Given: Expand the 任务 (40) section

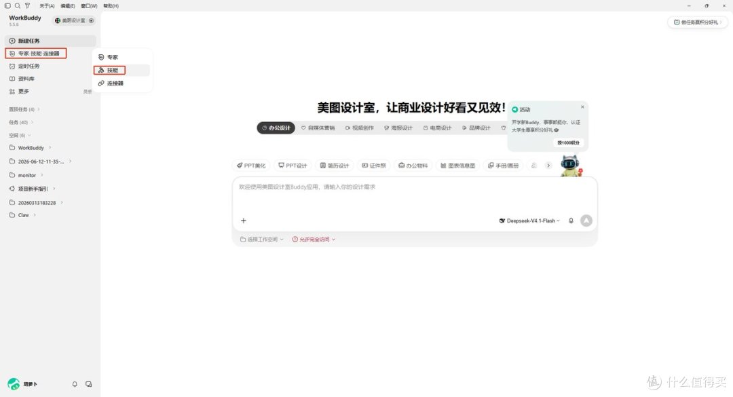Looking at the screenshot, I should 21,123.
